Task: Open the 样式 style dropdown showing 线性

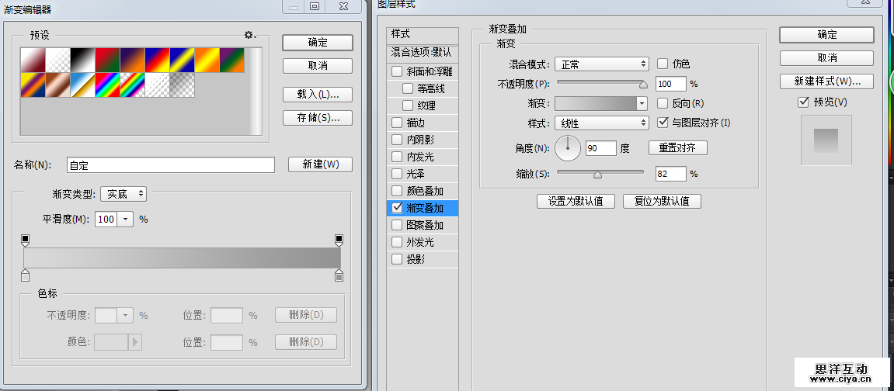Action: pyautogui.click(x=602, y=123)
